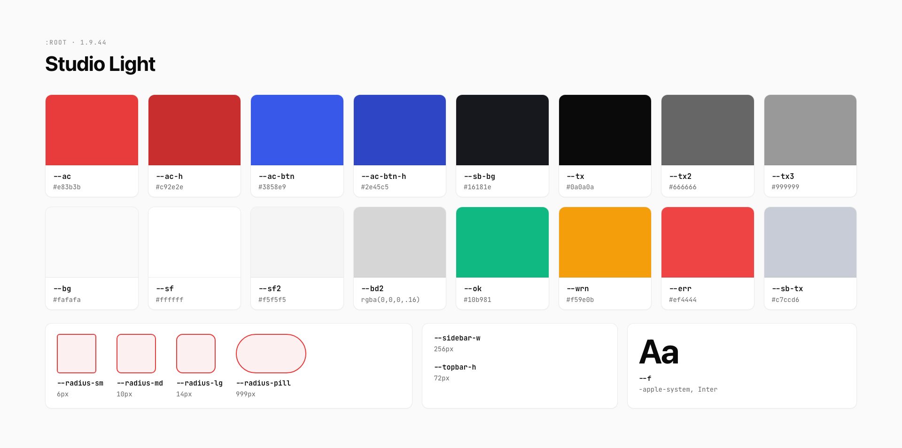Viewport: 902px width, 448px height.
Task: Click the hex value #c7ccd6
Action: [785, 300]
